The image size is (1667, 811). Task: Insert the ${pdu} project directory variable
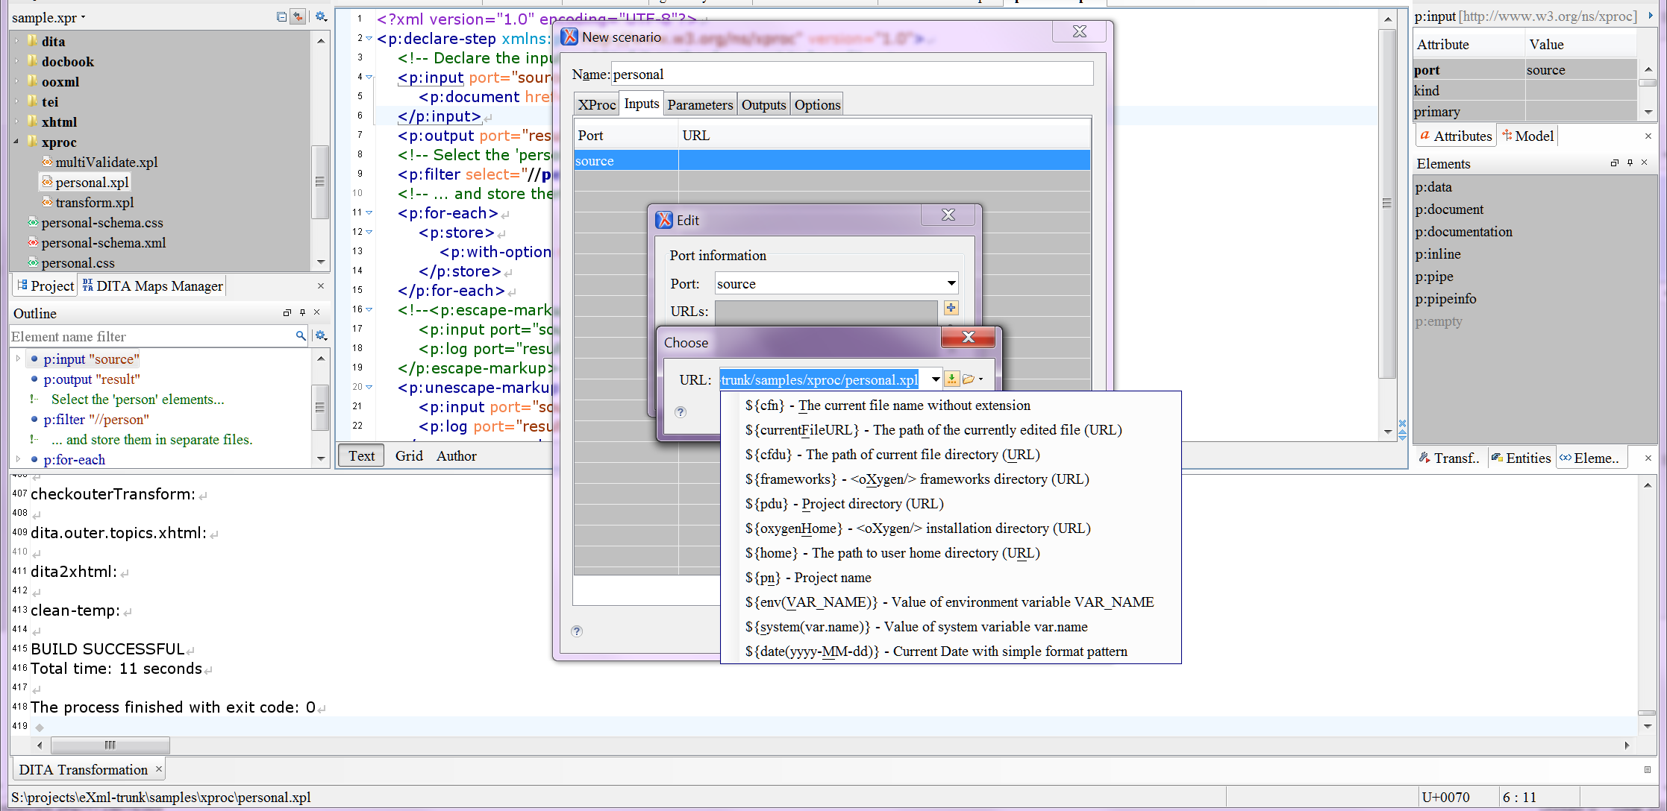pos(951,504)
